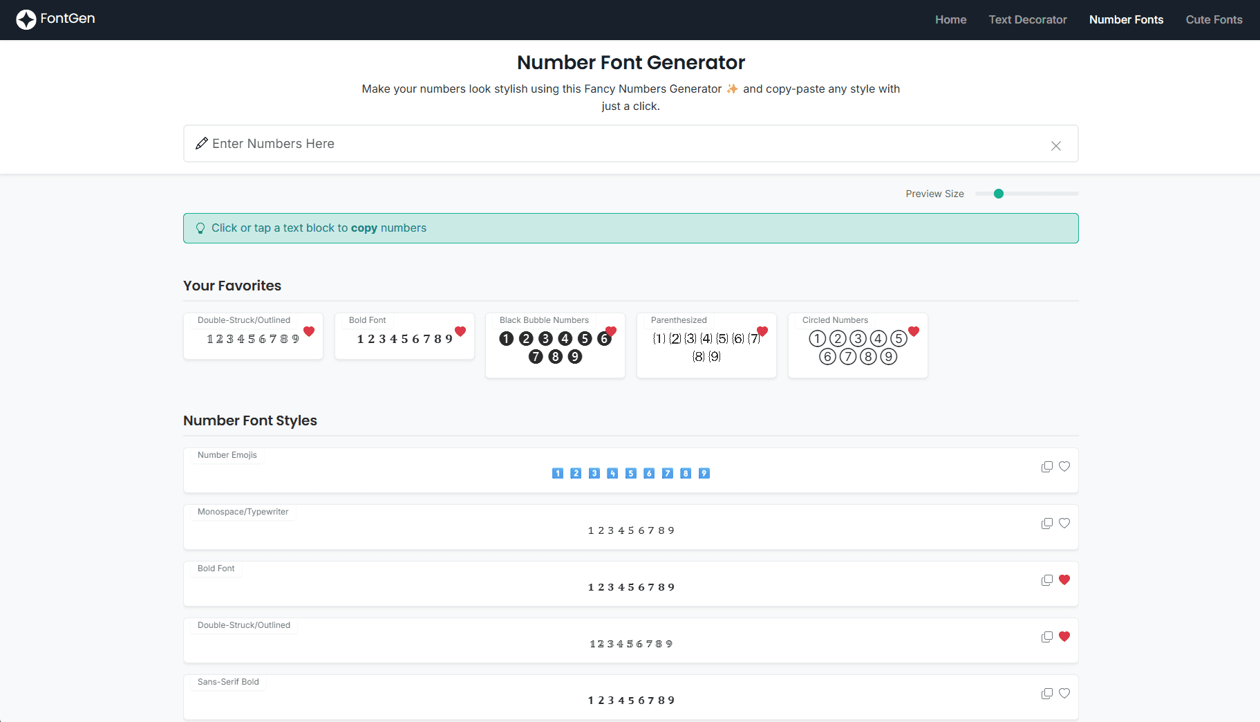
Task: Adjust the Preview Size slider
Action: point(999,194)
